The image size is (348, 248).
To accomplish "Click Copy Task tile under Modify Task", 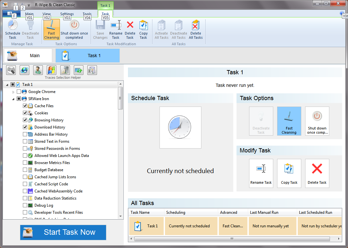I will [x=289, y=173].
